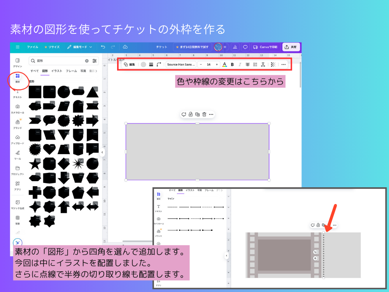389x292 pixels.
Task: Toggle italic text formatting
Action: point(240,65)
